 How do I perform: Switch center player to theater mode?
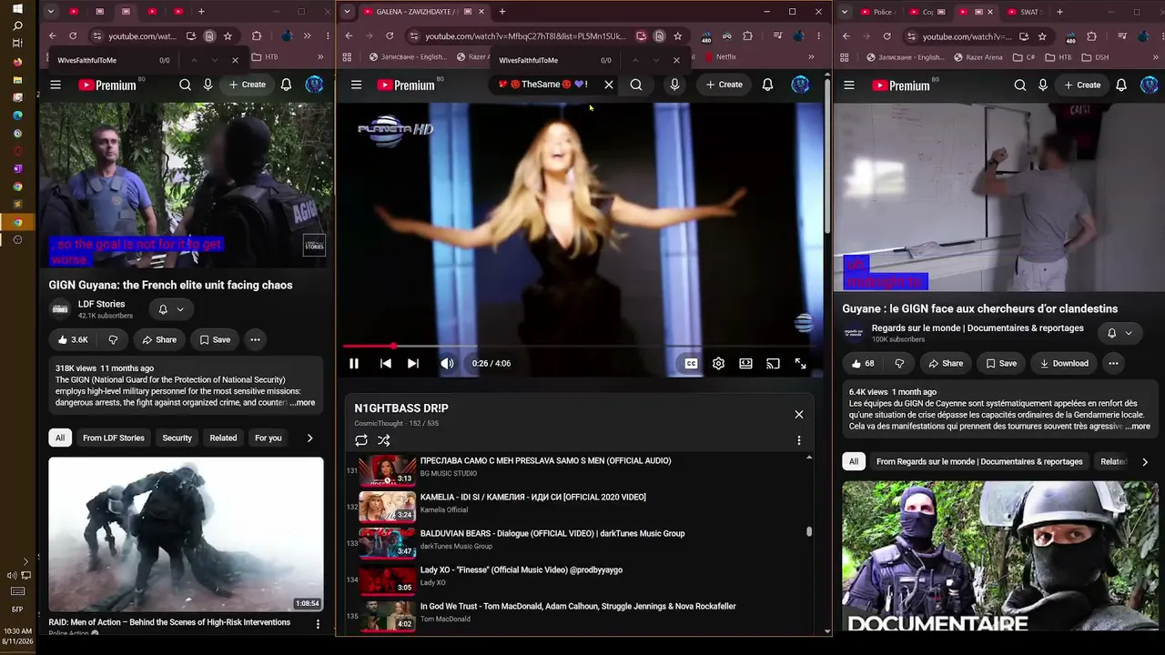click(745, 363)
